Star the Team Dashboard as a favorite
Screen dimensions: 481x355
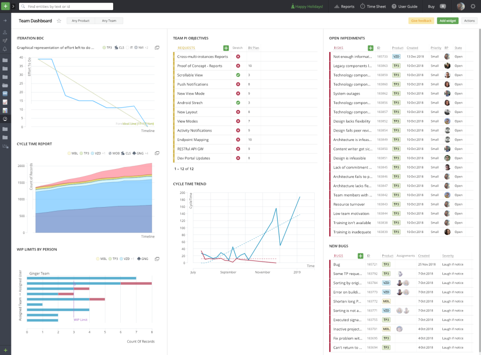point(59,20)
